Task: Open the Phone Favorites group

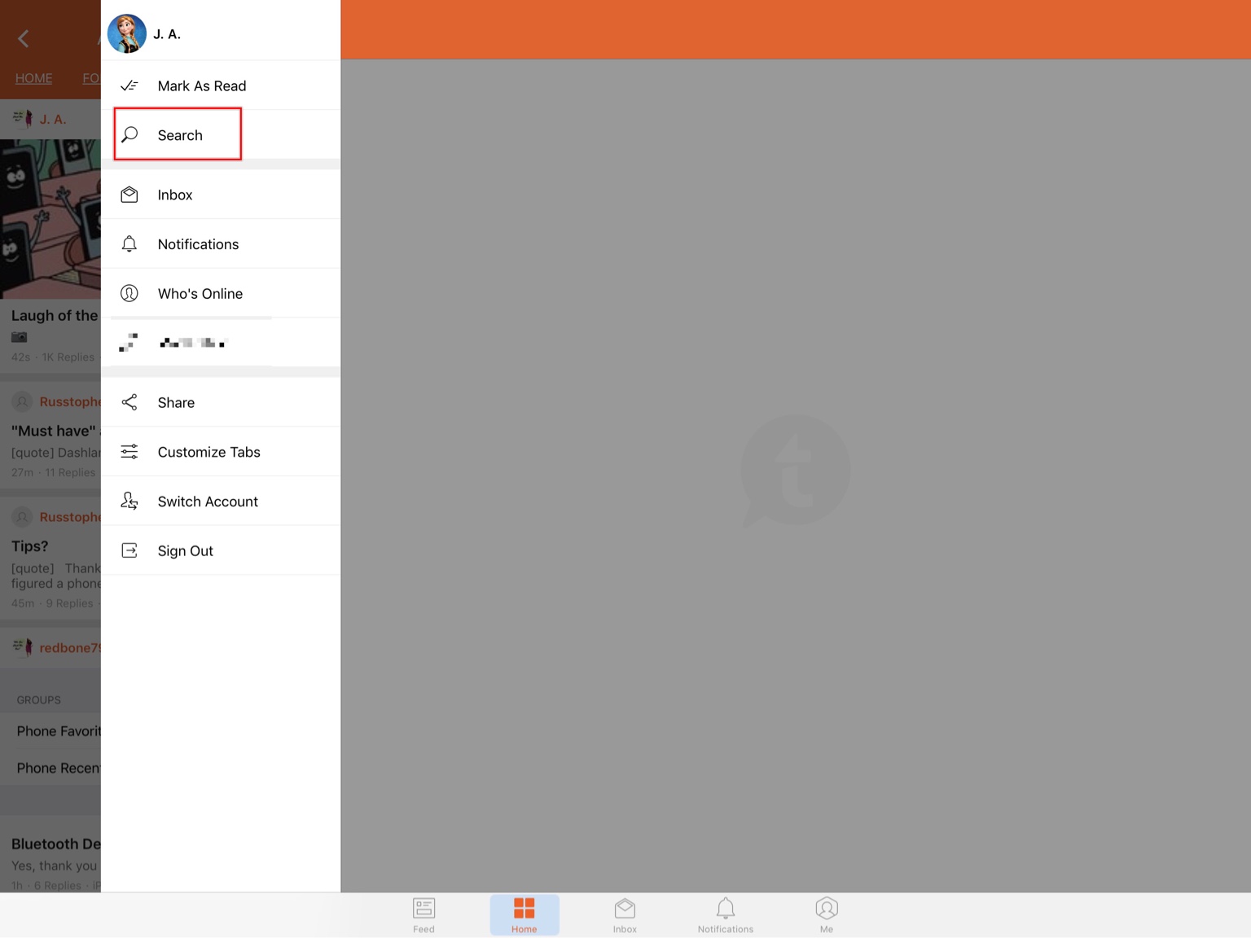Action: [x=57, y=731]
